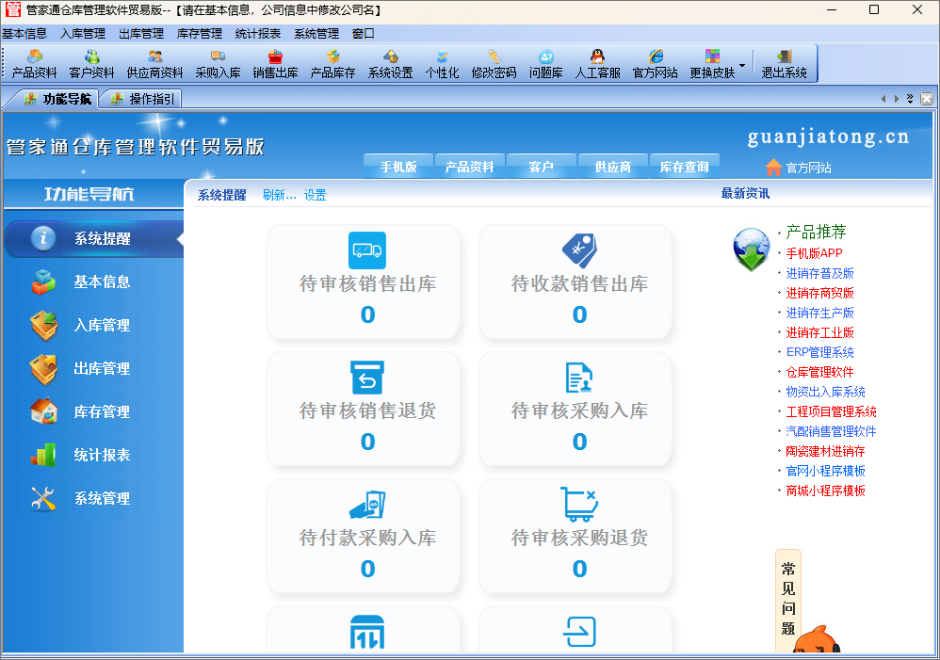
Task: Open the 进销存普及版 link
Action: pyautogui.click(x=819, y=273)
